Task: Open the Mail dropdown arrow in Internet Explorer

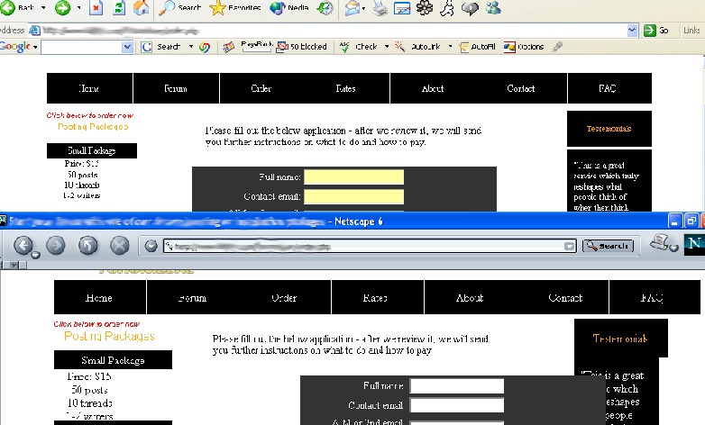Action: [363, 8]
